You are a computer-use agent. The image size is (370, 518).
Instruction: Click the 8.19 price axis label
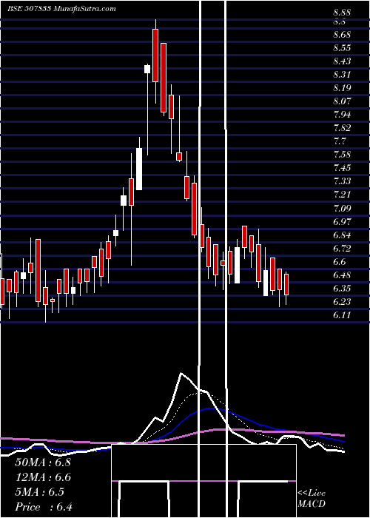coord(342,88)
